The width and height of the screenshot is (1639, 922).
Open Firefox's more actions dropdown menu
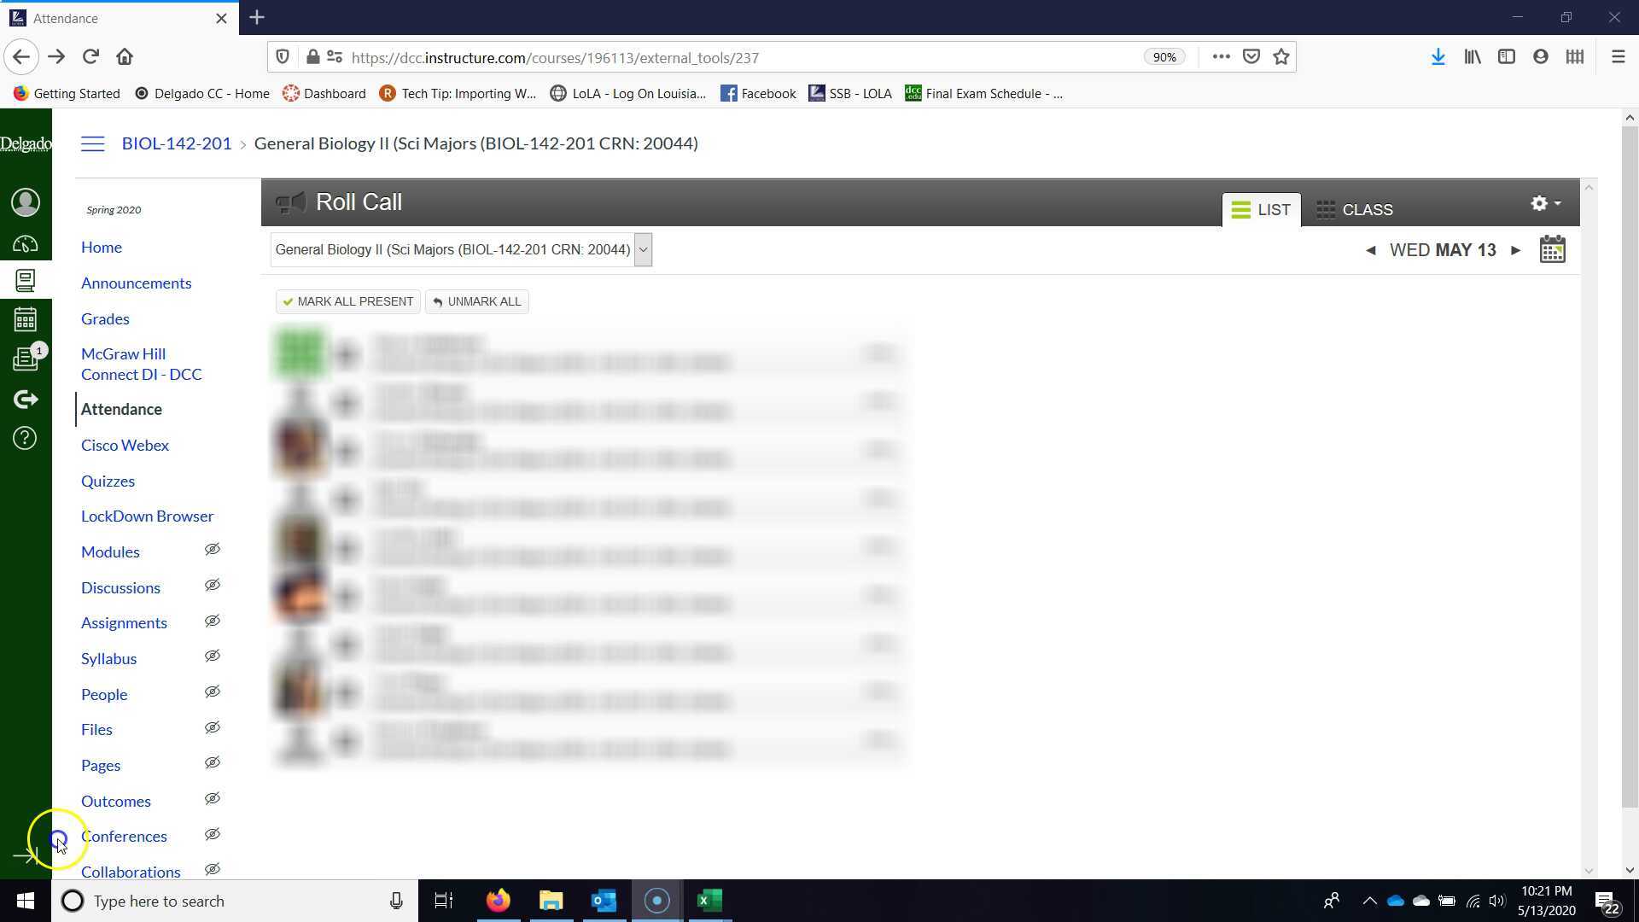1221,56
